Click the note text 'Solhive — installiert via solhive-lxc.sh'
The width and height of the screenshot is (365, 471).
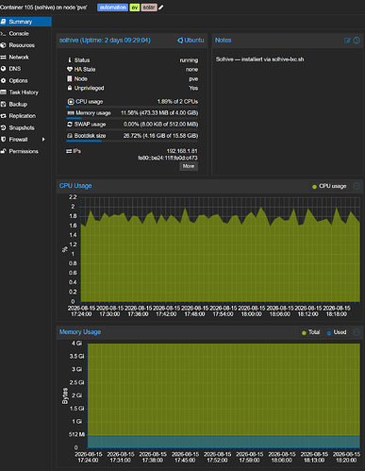click(259, 59)
